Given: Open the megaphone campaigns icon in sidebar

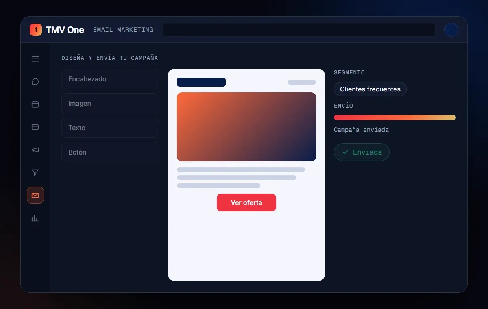Looking at the screenshot, I should point(35,150).
